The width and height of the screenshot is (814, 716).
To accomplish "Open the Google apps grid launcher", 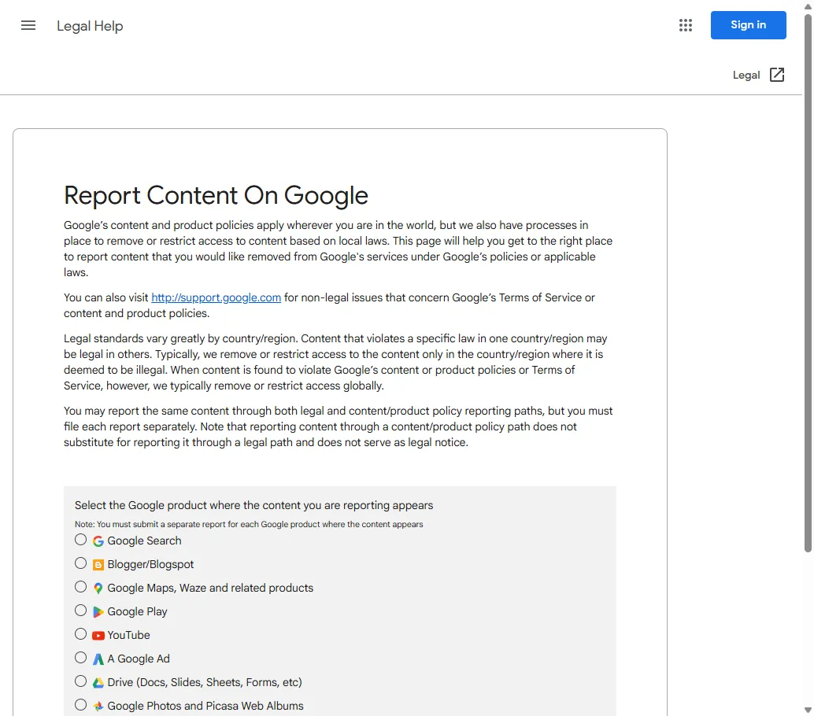I will click(685, 25).
